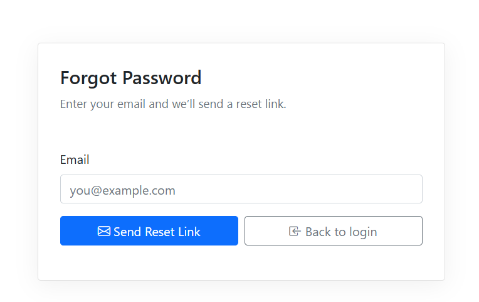Tap the return-arrow icon in outlined button

295,231
